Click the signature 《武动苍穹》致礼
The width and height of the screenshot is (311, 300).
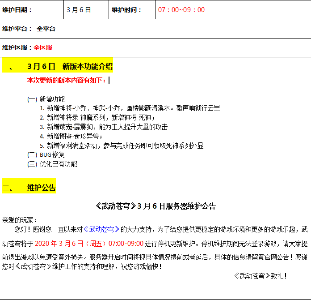[x=260, y=276]
